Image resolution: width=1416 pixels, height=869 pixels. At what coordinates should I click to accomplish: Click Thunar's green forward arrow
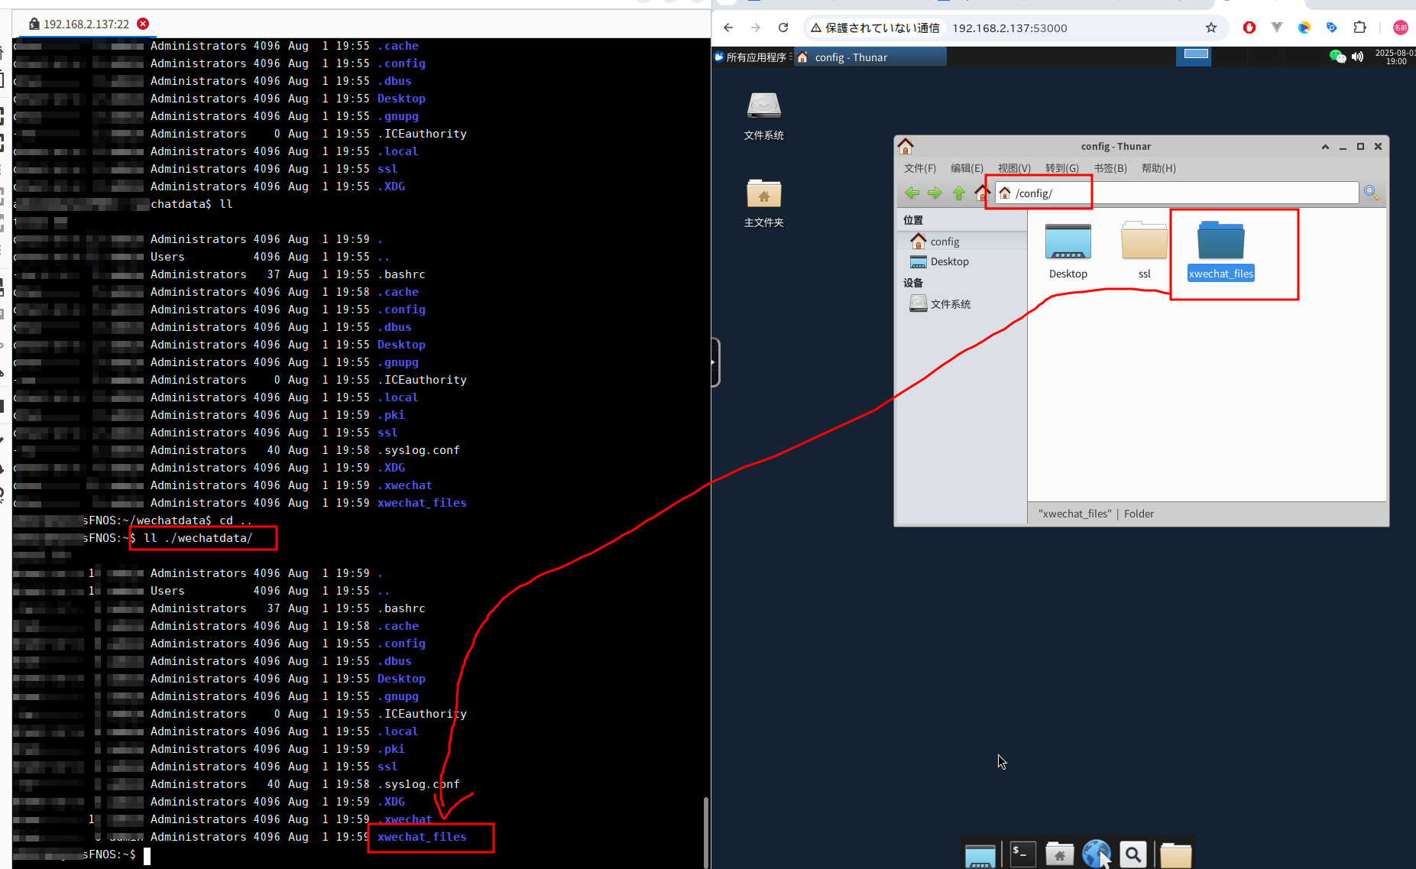935,193
